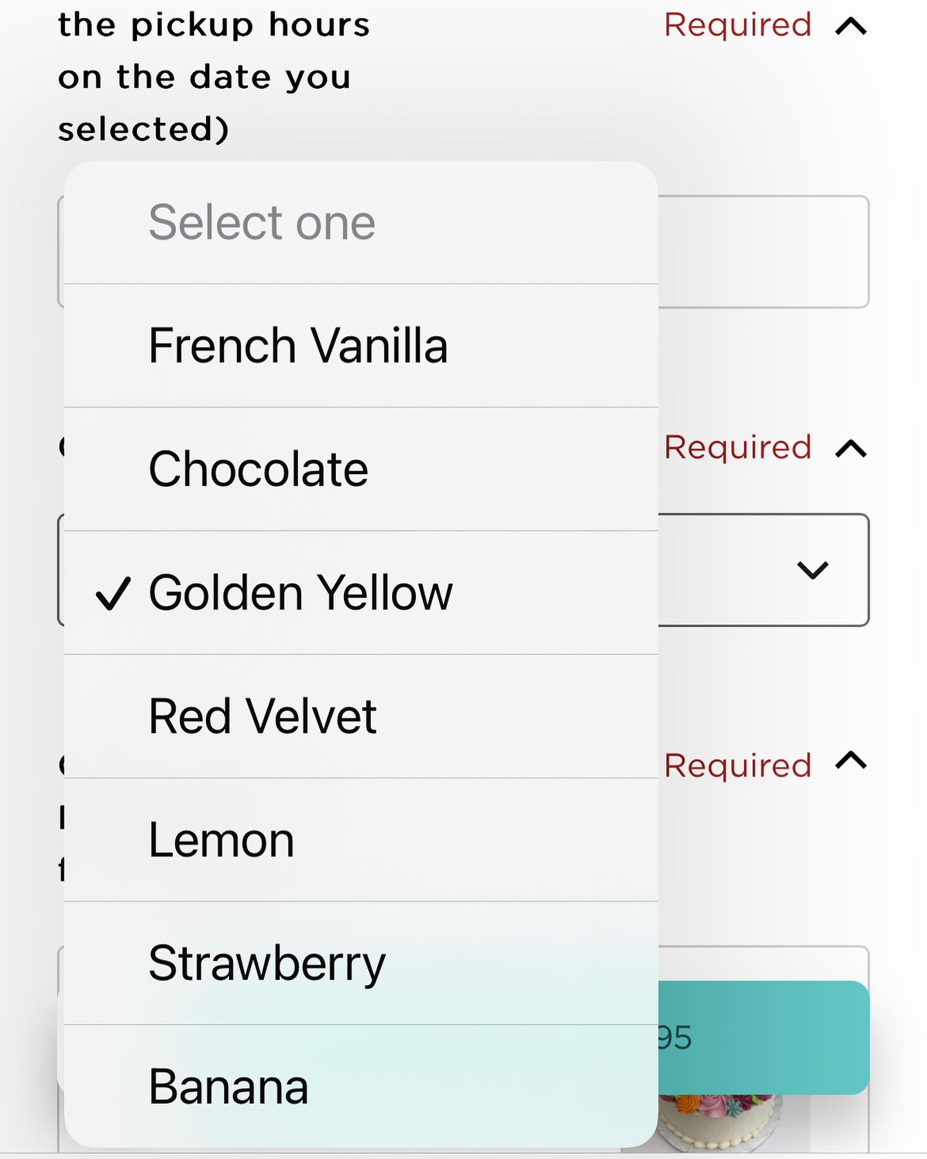Tap the teal button showing 95
The height and width of the screenshot is (1159, 927).
(763, 1037)
